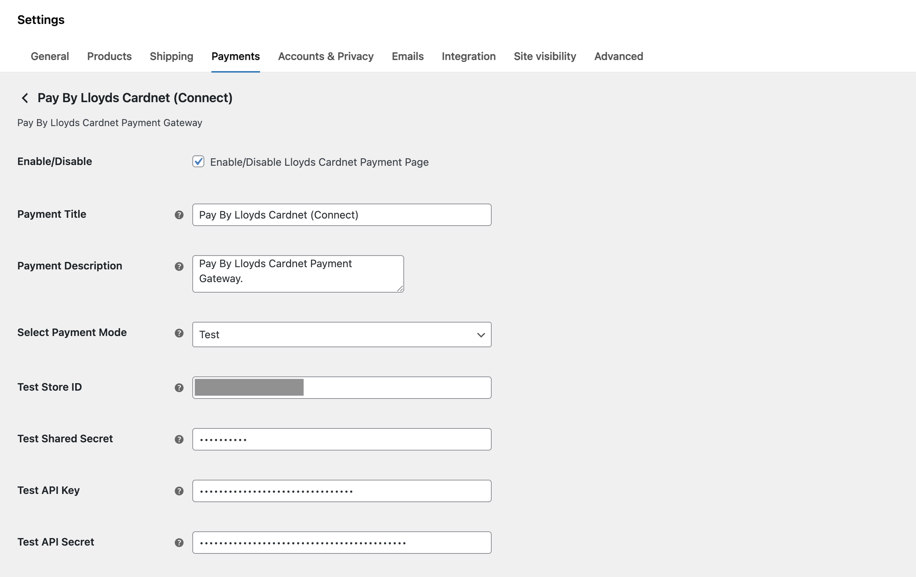Click the Payment Title label
Image resolution: width=916 pixels, height=577 pixels.
[x=52, y=214]
